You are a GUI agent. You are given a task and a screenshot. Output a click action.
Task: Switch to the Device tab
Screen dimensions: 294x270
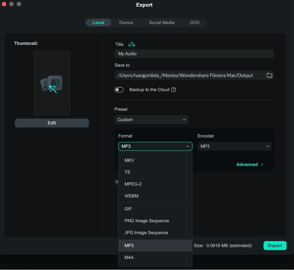coord(126,22)
